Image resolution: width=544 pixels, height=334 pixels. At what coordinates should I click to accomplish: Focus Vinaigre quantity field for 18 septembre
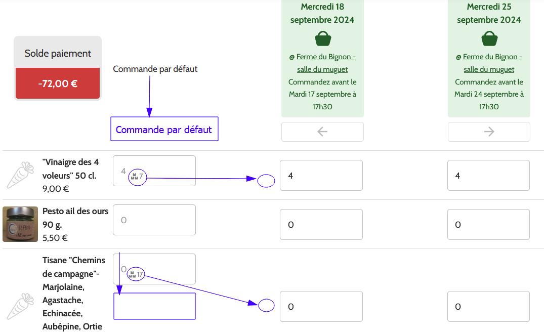pos(321,176)
